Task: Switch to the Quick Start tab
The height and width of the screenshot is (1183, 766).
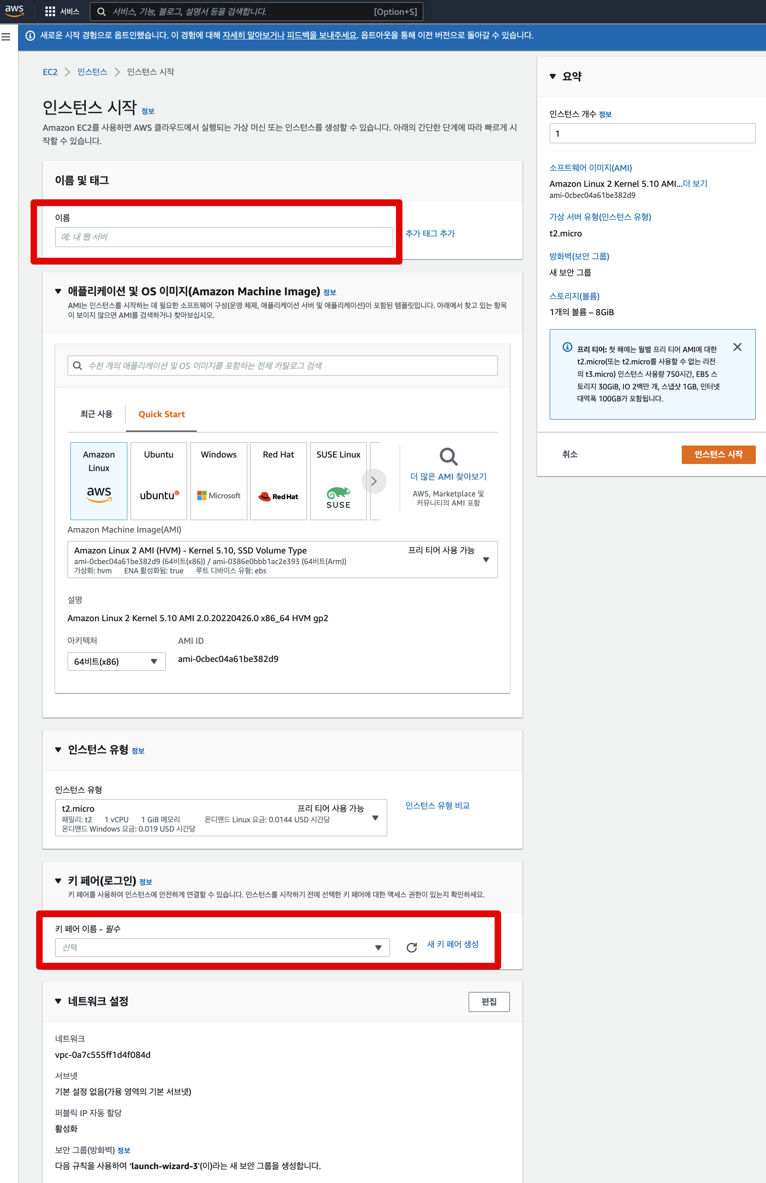Action: click(161, 414)
